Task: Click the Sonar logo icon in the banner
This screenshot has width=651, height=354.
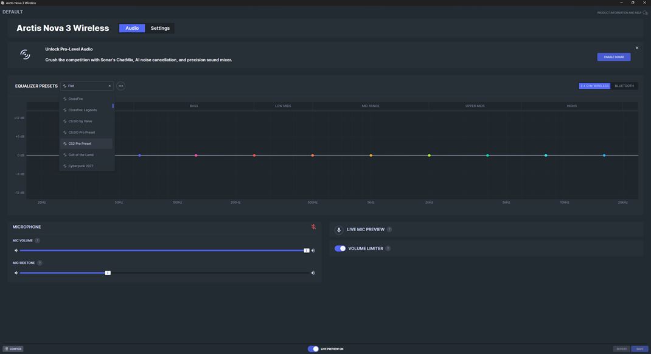Action: coord(26,54)
